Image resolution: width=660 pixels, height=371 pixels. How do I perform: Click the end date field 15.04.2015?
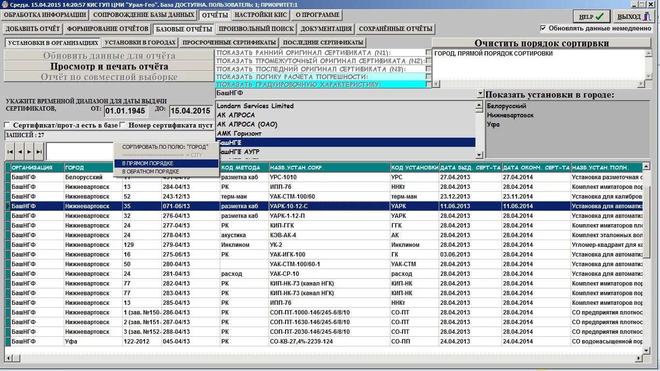point(192,111)
